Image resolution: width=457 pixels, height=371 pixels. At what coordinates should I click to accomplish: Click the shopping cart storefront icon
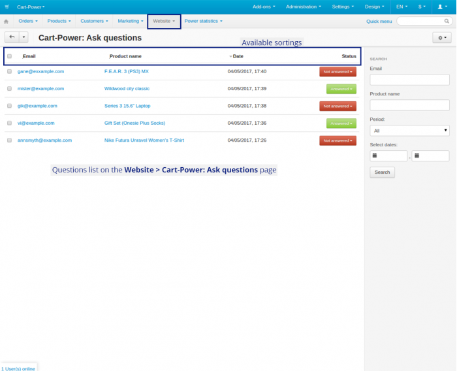tap(7, 7)
